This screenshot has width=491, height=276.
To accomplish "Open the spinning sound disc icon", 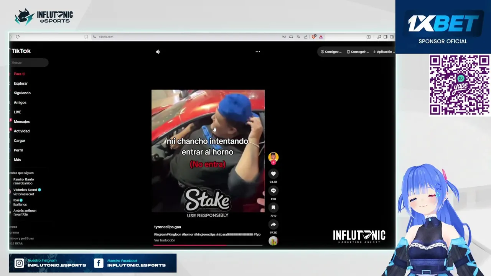I will pyautogui.click(x=273, y=241).
